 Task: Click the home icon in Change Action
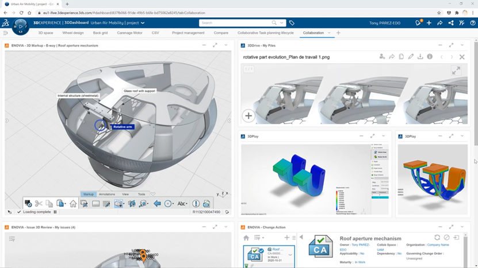tap(246, 238)
